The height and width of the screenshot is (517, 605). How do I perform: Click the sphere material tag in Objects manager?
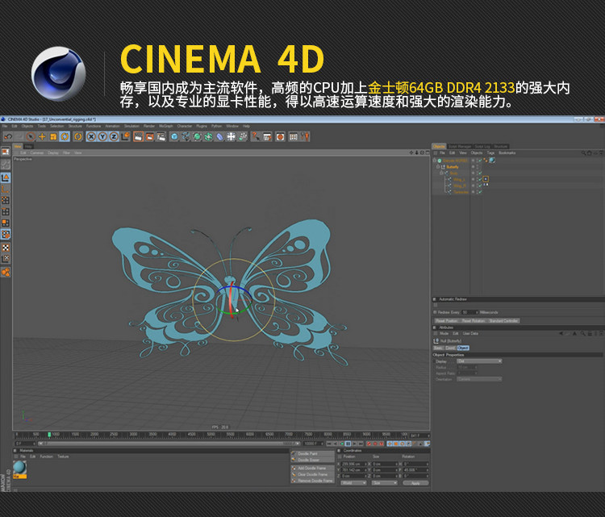coord(492,161)
